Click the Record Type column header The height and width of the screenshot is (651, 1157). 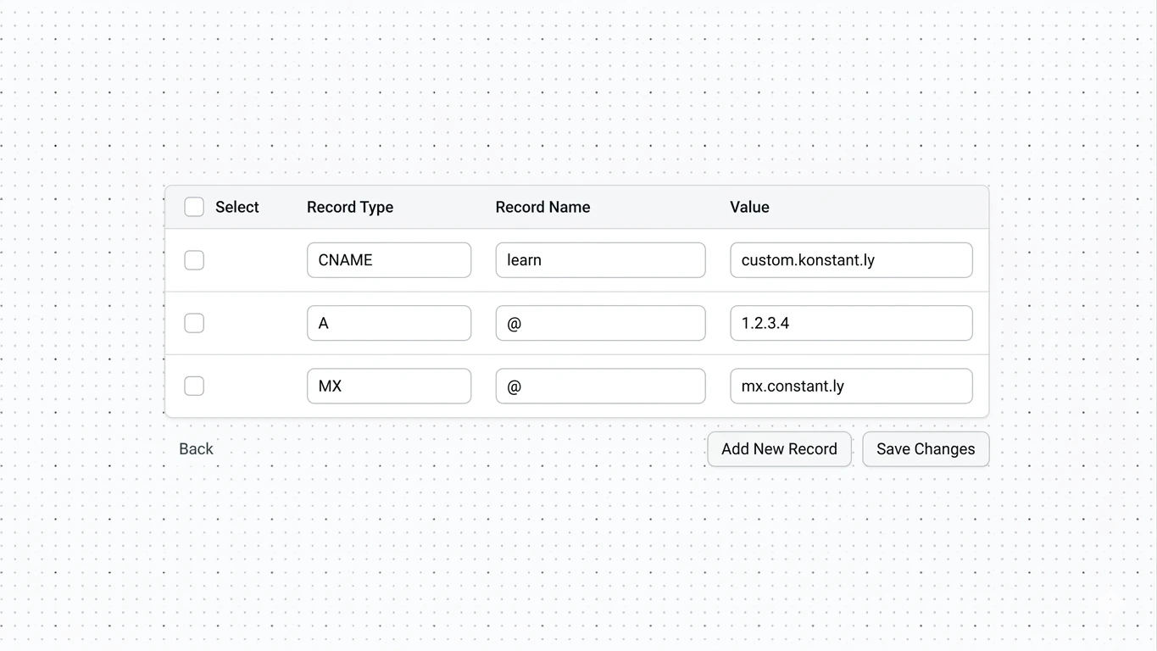[x=350, y=206]
